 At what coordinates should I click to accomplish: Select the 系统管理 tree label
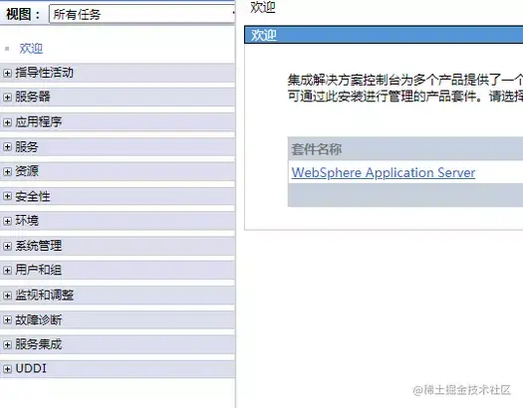coord(39,246)
